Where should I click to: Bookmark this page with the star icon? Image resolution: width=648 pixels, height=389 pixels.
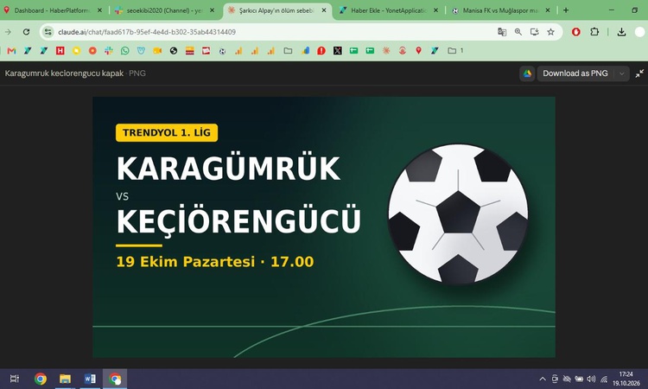(550, 32)
